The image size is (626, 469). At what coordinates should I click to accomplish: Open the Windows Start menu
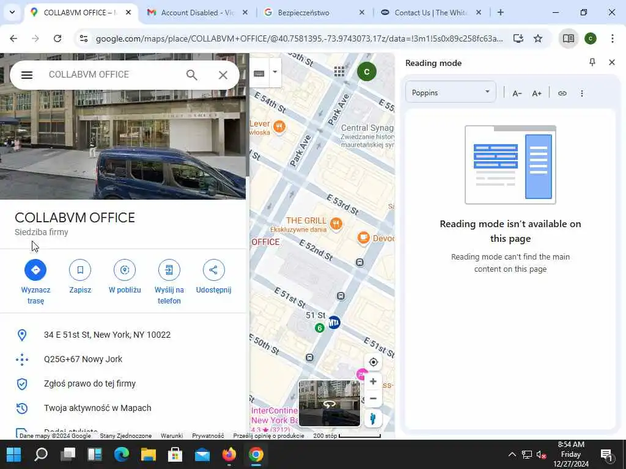pyautogui.click(x=13, y=454)
